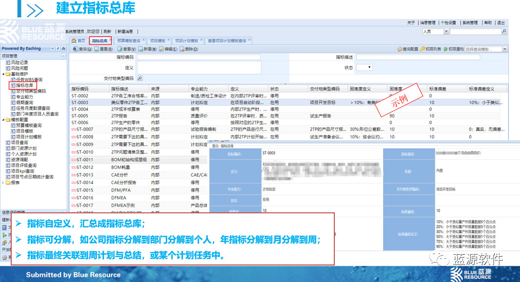Open the 系统管理 link
The image size is (520, 282).
(470, 23)
